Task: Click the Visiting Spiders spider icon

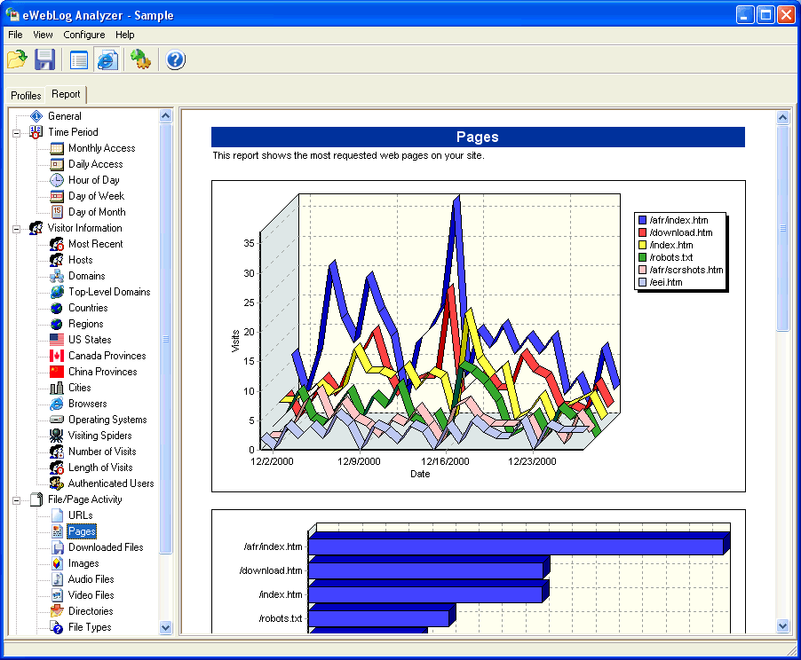Action: (57, 436)
